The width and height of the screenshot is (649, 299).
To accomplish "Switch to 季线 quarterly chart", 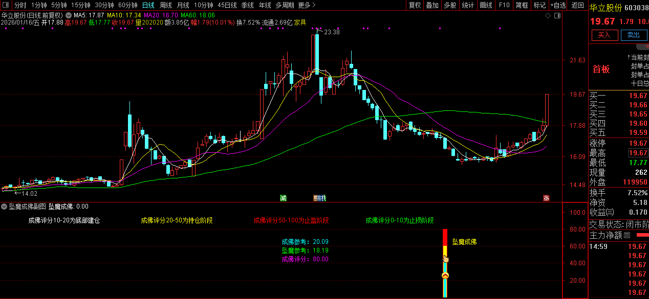I will click(248, 5).
